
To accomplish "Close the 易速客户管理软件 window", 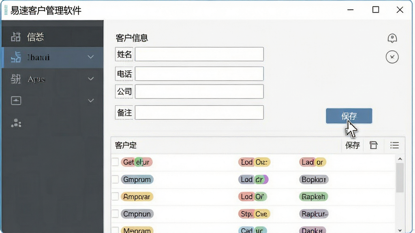I will click(400, 10).
